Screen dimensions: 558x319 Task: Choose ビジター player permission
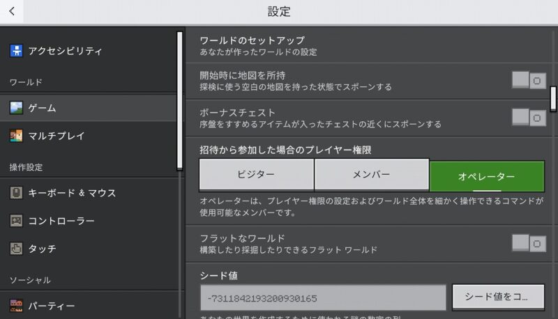pos(257,174)
